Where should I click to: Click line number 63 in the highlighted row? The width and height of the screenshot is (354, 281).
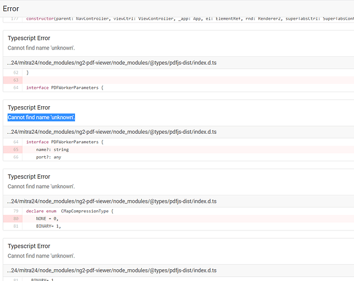(16, 80)
